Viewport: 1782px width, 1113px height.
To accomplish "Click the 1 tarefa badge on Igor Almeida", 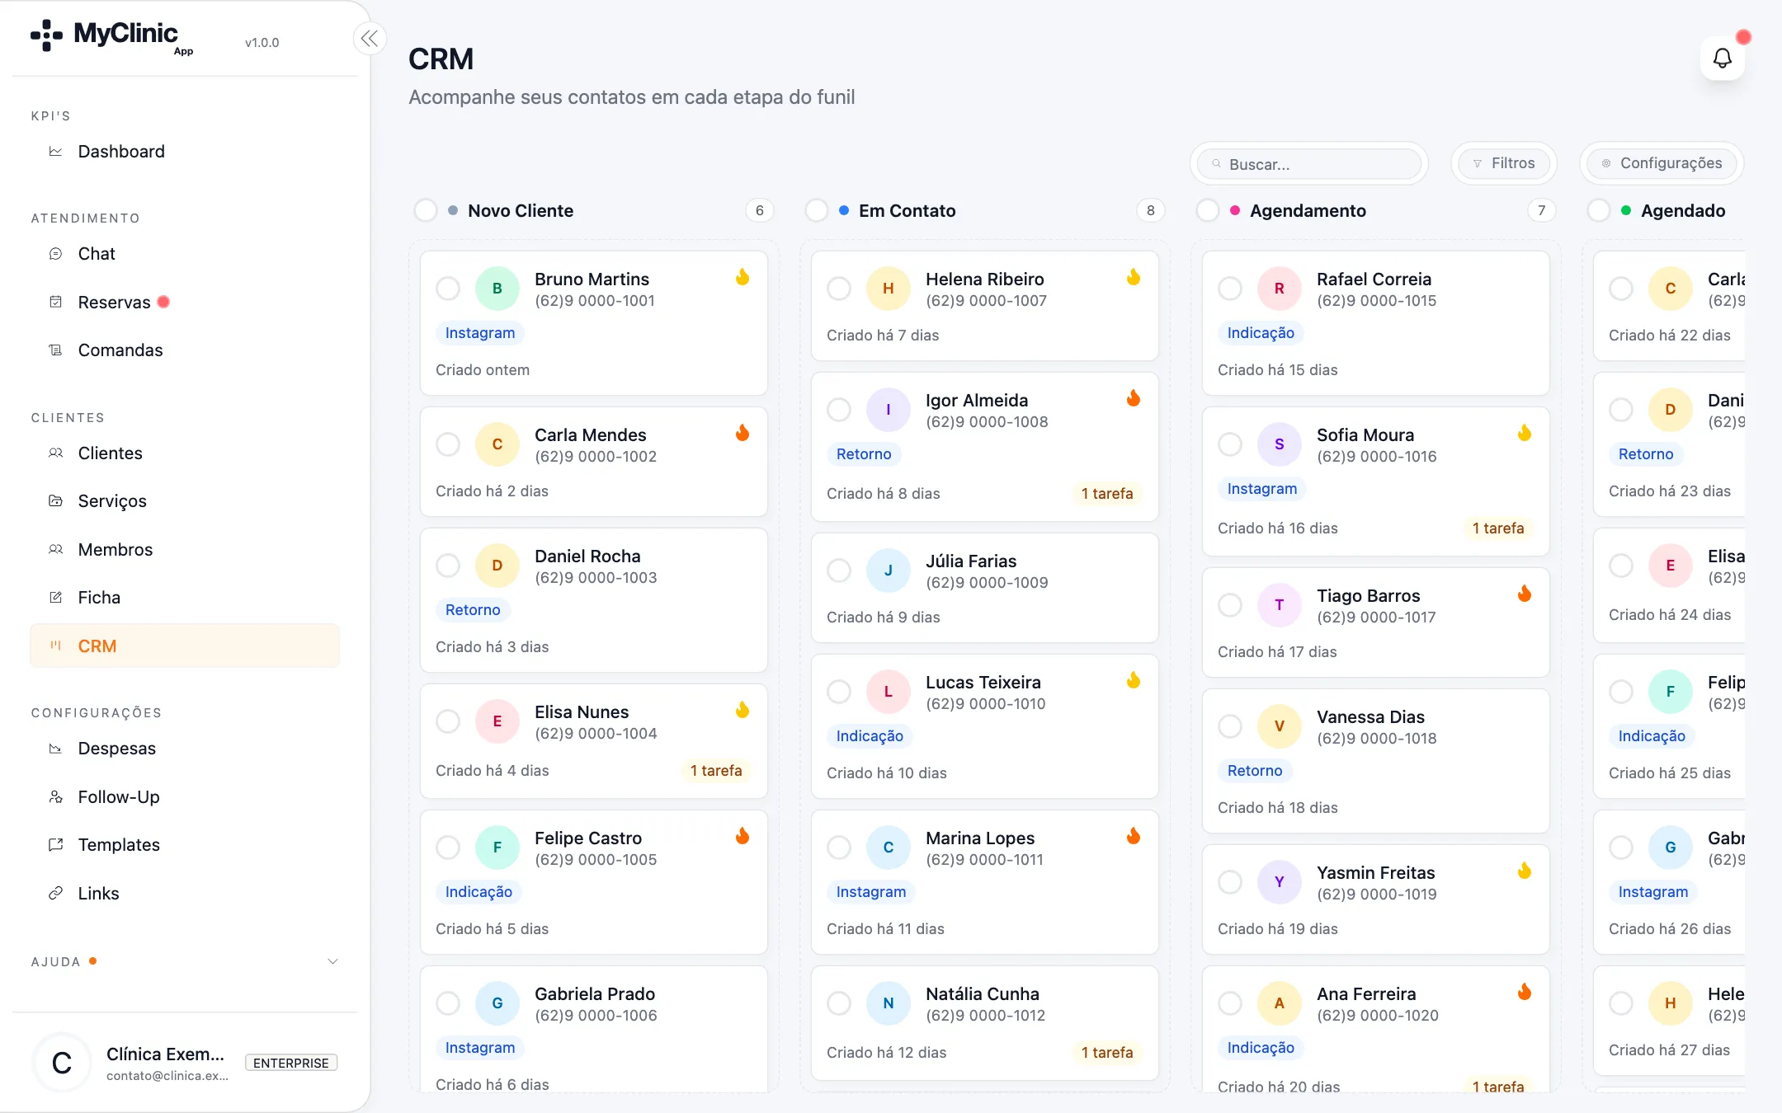I will (x=1106, y=493).
